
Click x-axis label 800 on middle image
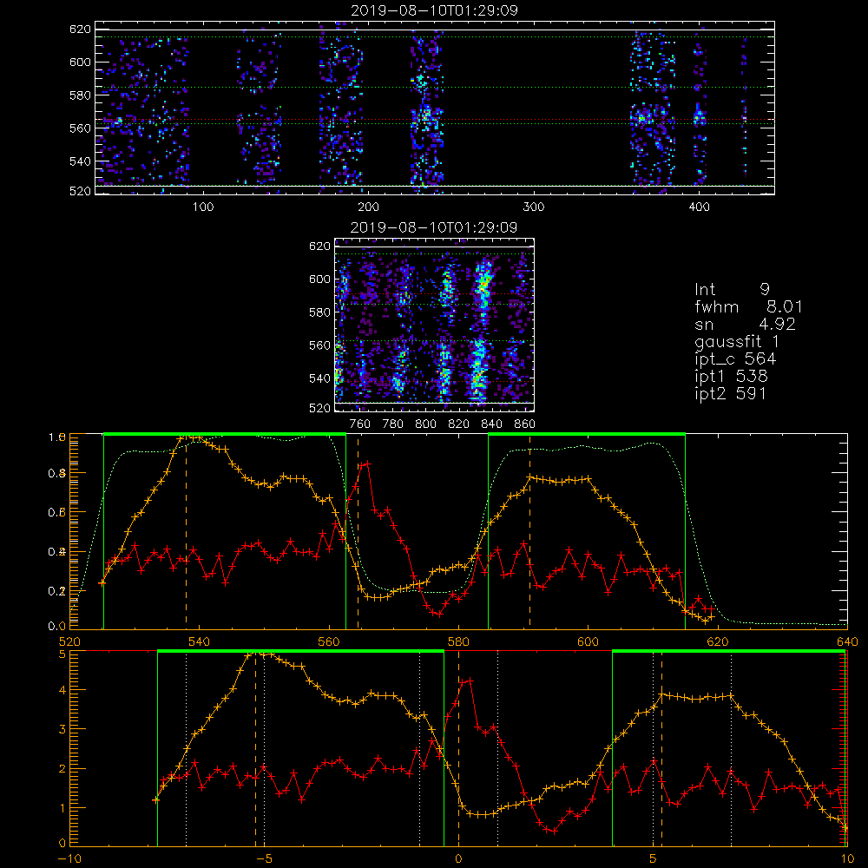pos(425,424)
